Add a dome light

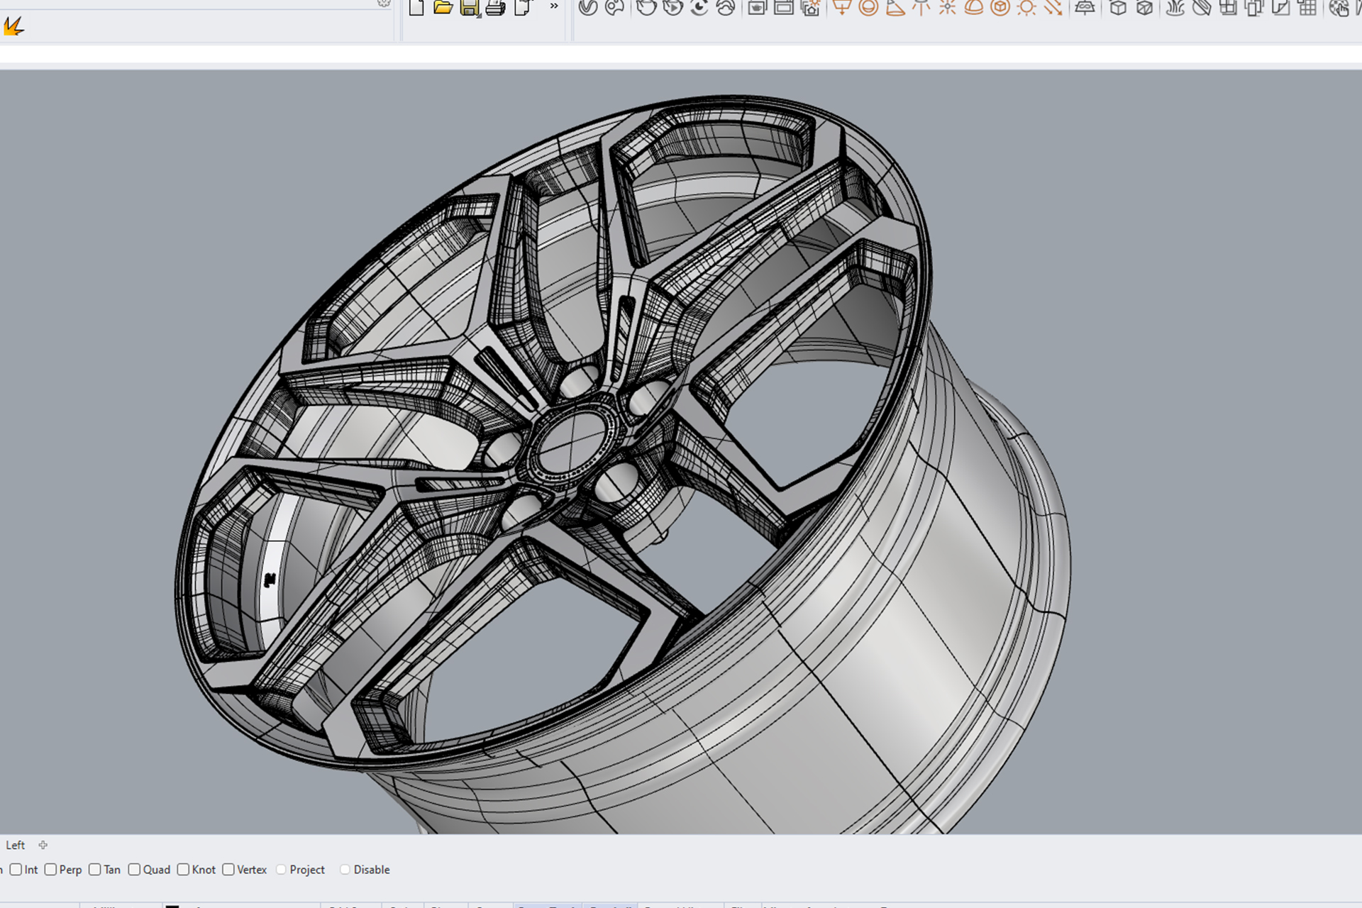974,7
